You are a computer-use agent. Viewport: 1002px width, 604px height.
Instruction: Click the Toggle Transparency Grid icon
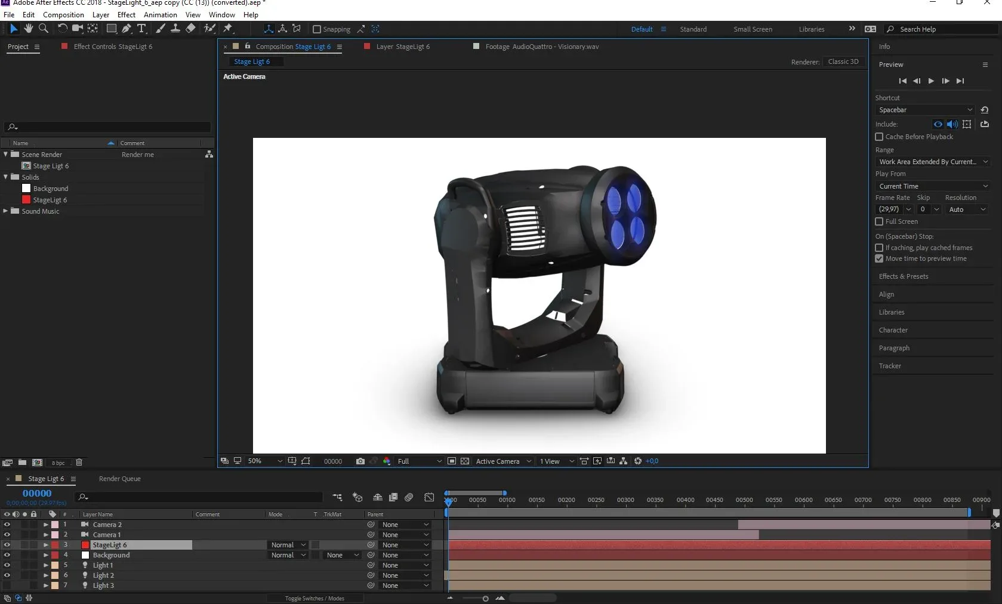point(465,461)
